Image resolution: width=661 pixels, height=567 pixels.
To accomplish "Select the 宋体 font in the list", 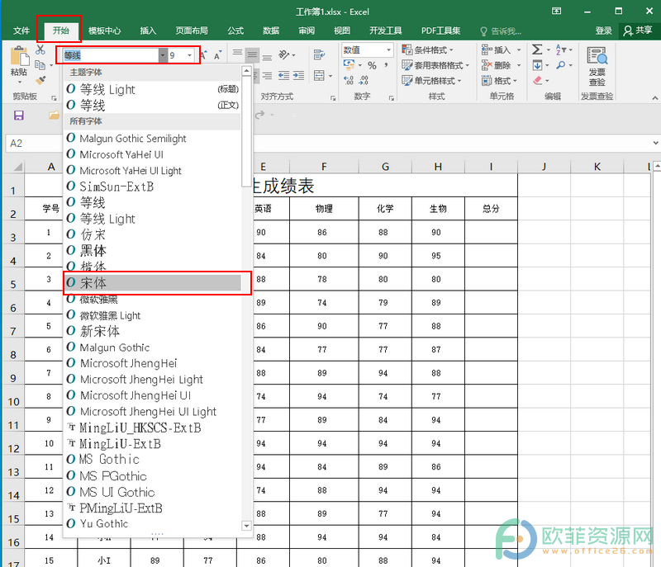I will tap(153, 283).
